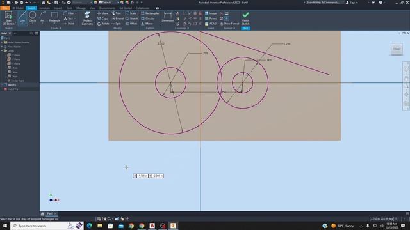Insert ACAD file
Screen dimensions: 410x230
pyautogui.click(x=211, y=24)
